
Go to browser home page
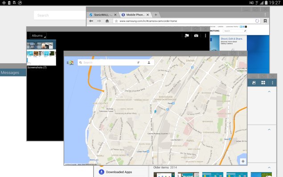[107, 21]
